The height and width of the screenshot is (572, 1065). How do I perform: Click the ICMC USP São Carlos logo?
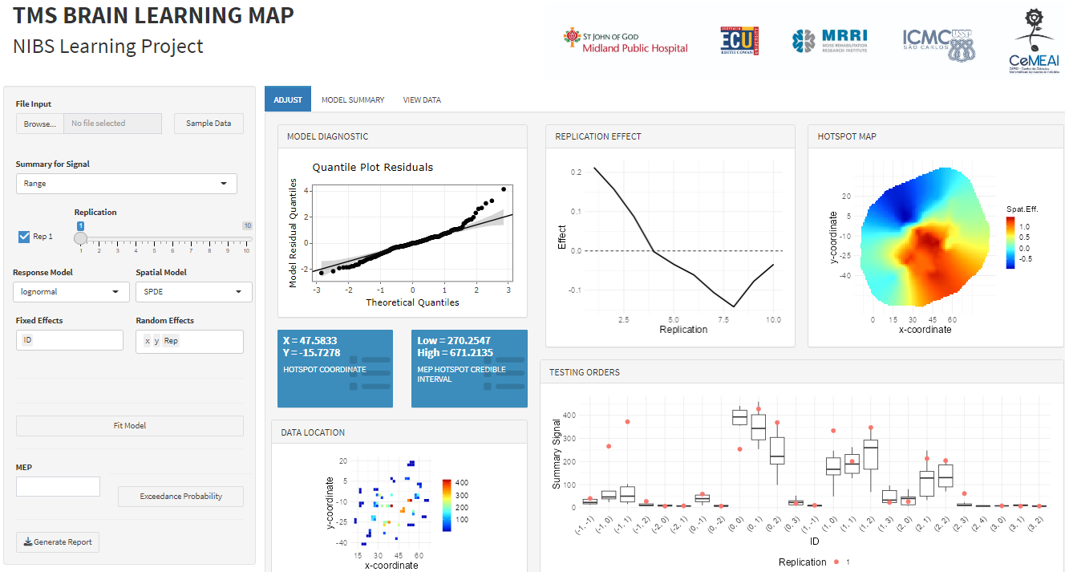tap(938, 43)
